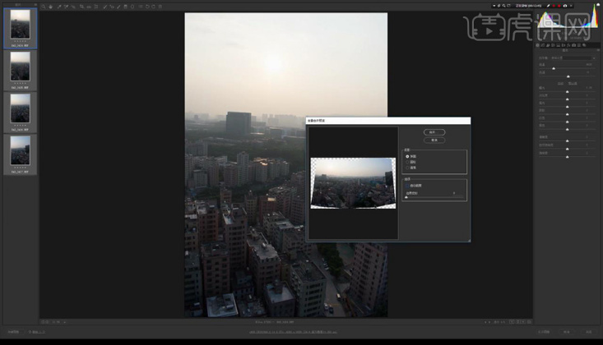Activate the Straighten tool
This screenshot has width=603, height=345.
pos(89,7)
